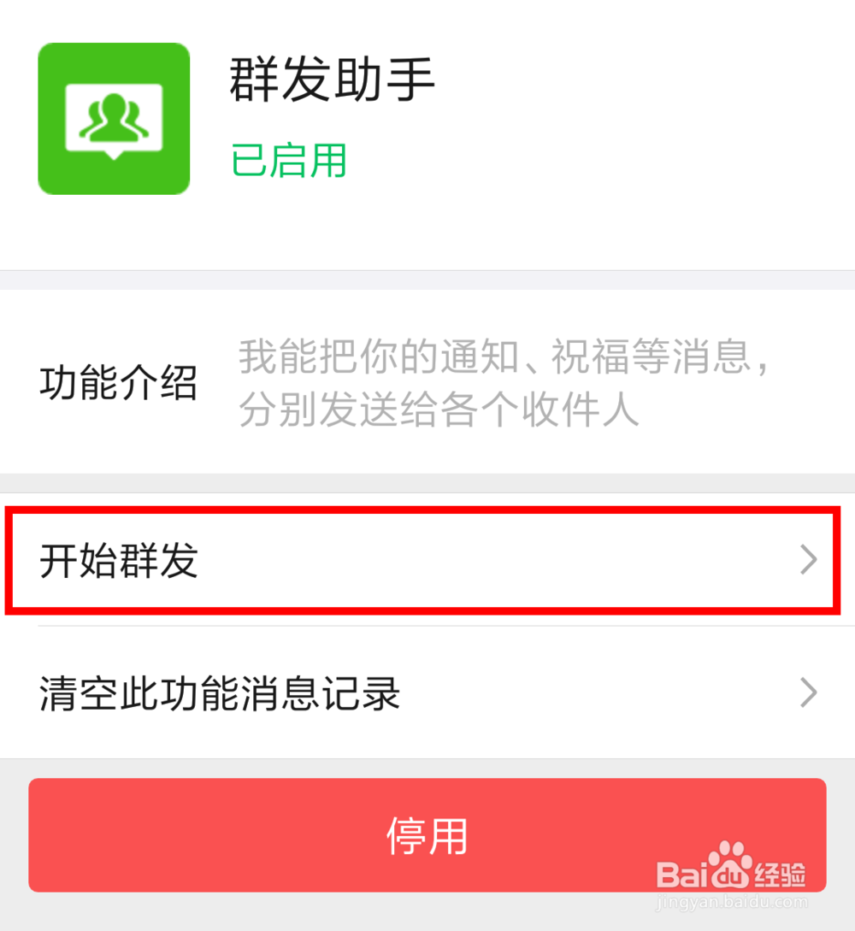Open the 开始群发 row

coord(427,559)
